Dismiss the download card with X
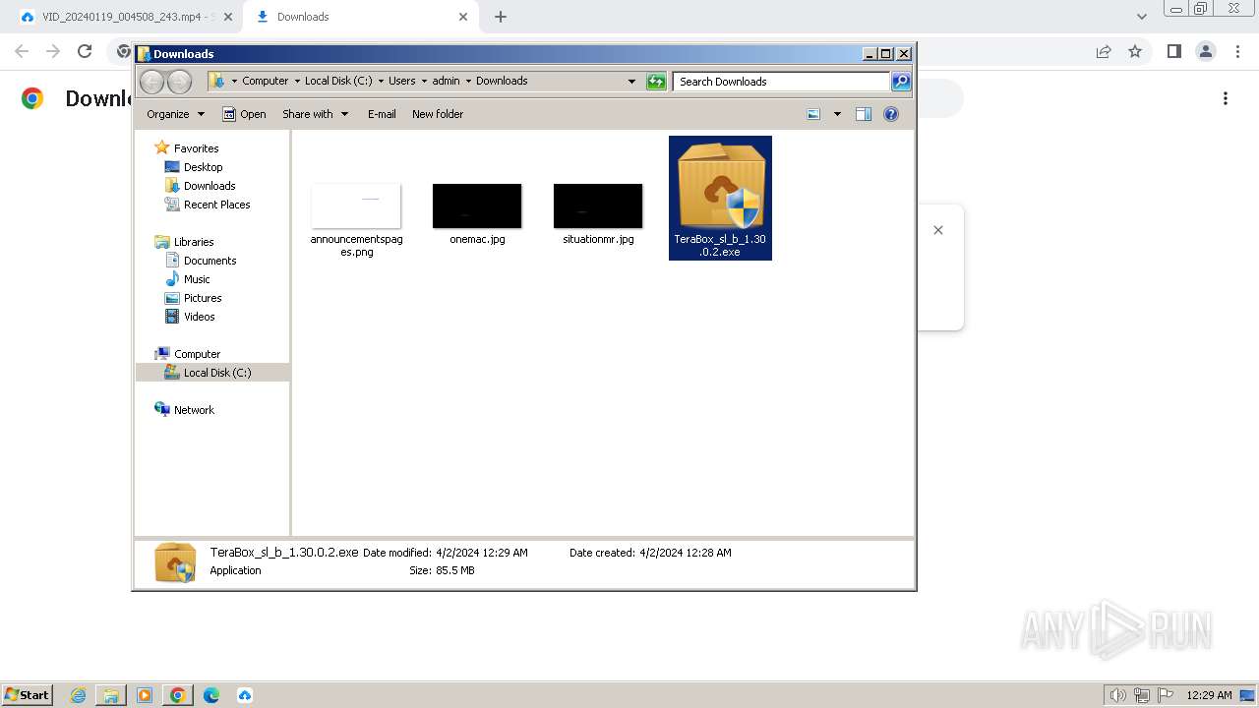1259x708 pixels. [x=938, y=230]
